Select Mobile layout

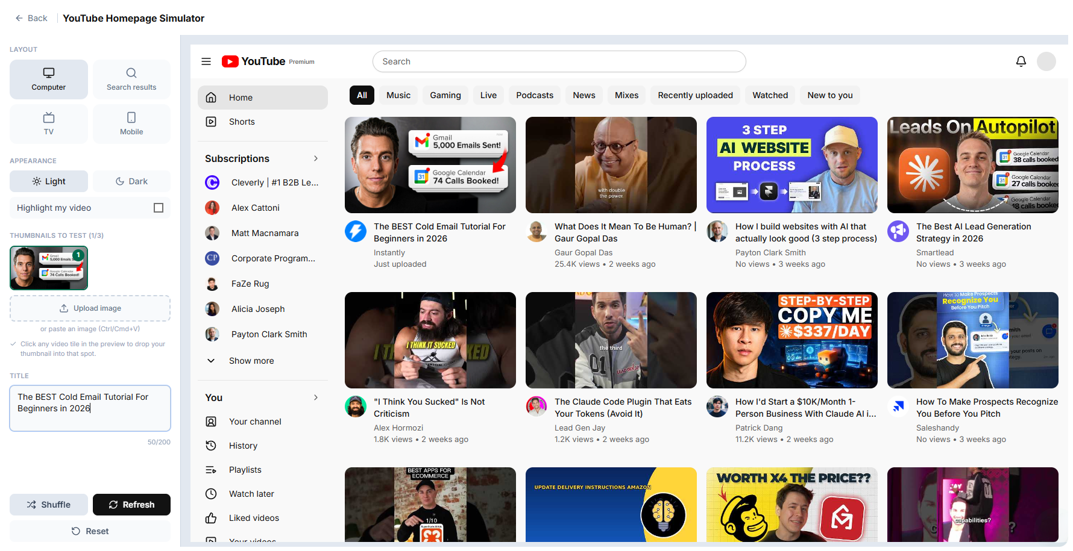click(131, 124)
